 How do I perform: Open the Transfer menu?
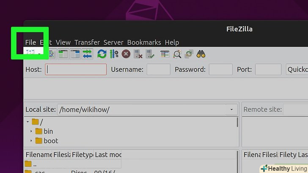87,42
